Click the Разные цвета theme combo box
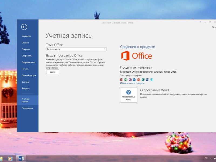The width and height of the screenshot is (216, 162). pyautogui.click(x=76, y=49)
